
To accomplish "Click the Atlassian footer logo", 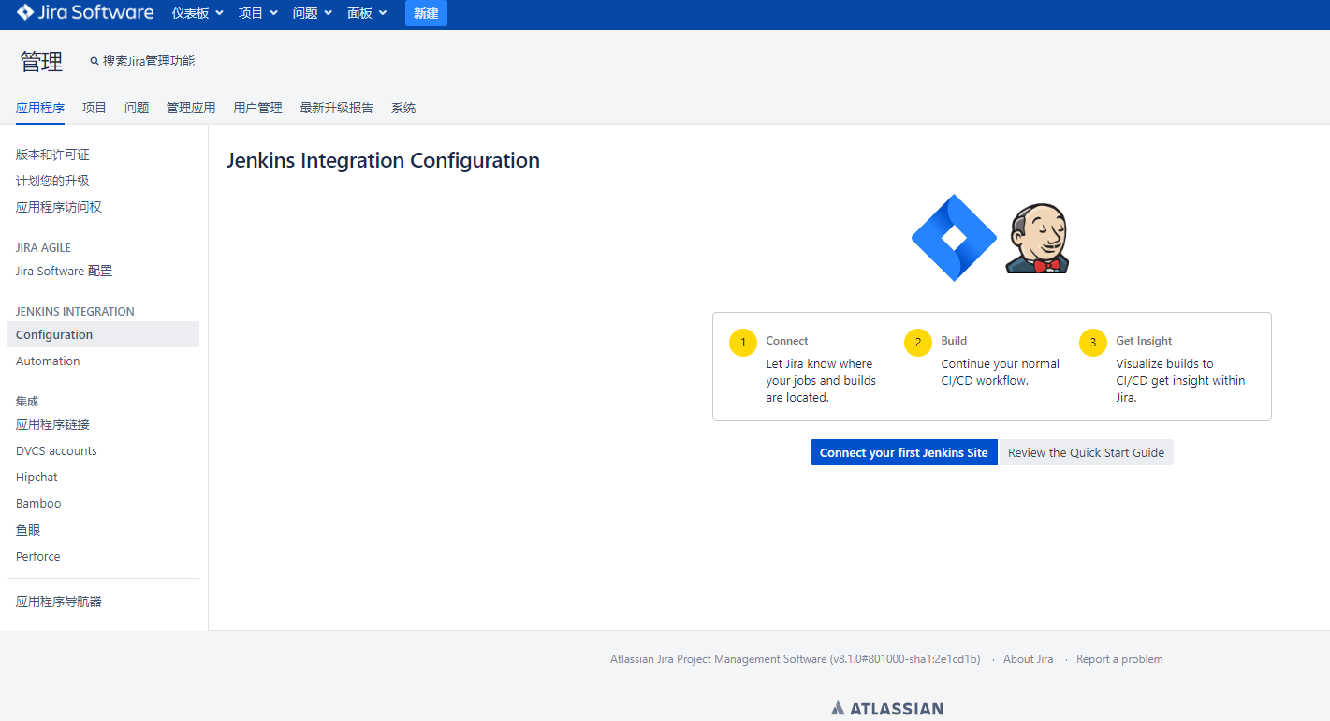I will tap(887, 709).
